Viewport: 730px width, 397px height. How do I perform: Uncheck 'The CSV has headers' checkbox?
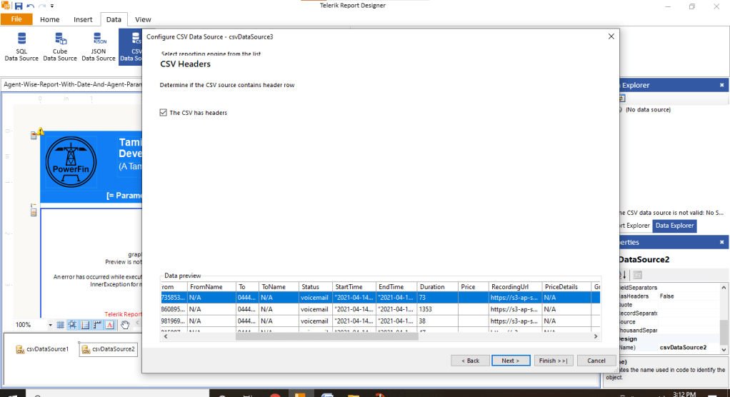click(164, 113)
